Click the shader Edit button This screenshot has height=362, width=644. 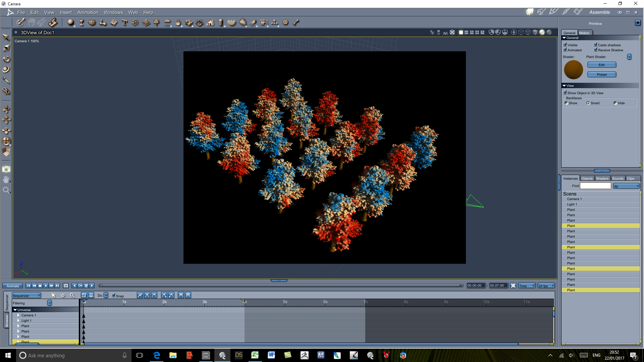[x=601, y=65]
